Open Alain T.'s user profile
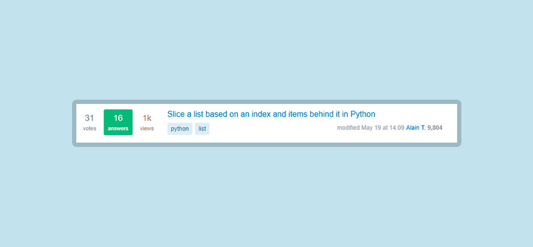 [416, 128]
